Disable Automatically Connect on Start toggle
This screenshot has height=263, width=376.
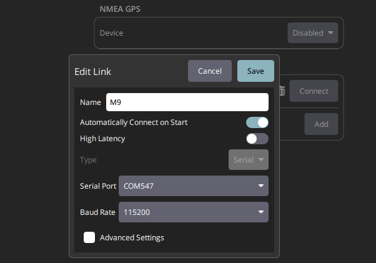point(257,122)
